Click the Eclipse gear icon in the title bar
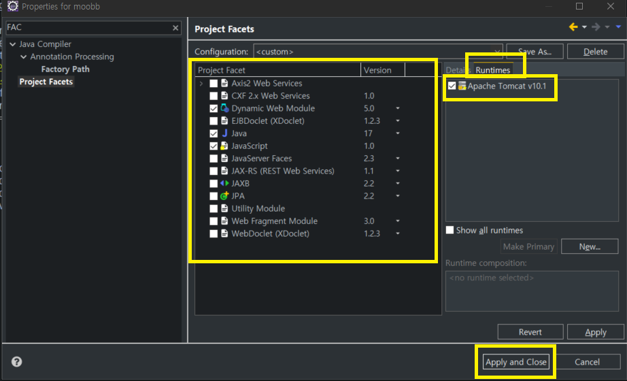This screenshot has width=627, height=381. pyautogui.click(x=13, y=6)
